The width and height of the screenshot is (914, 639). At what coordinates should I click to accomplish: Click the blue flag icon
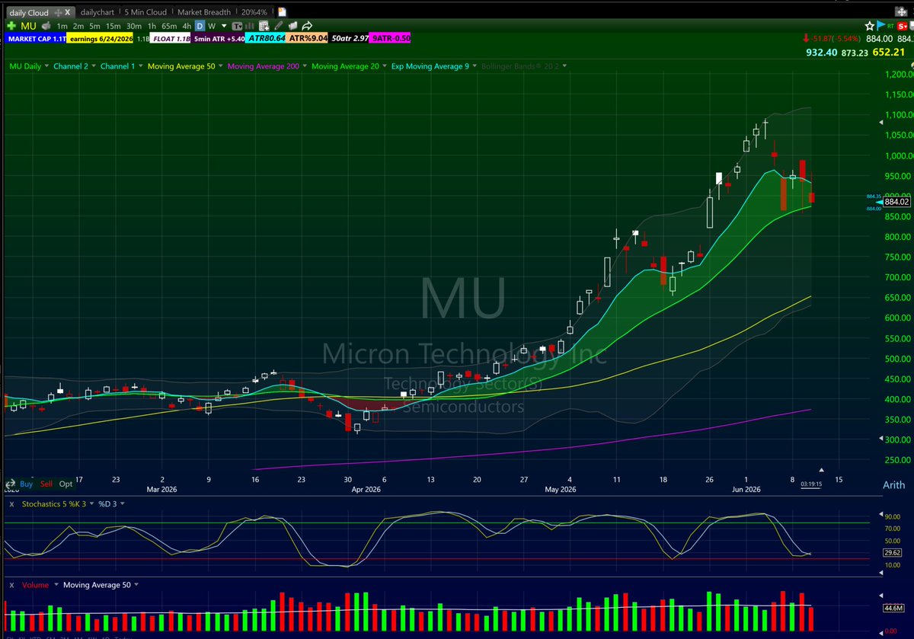[880, 26]
